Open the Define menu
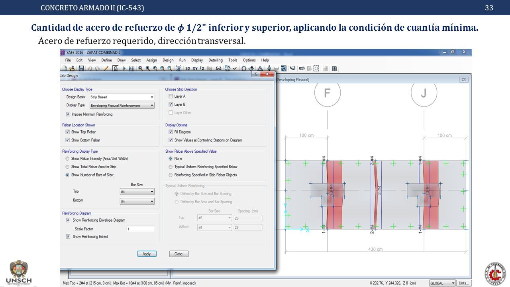The width and height of the screenshot is (510, 287). [x=106, y=60]
